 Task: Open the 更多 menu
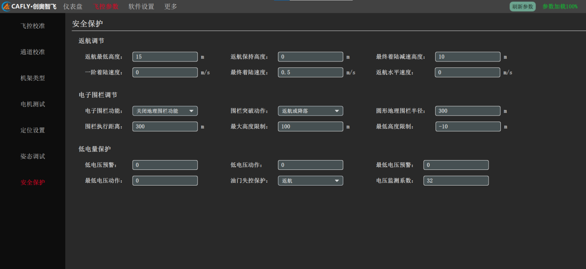coord(171,7)
